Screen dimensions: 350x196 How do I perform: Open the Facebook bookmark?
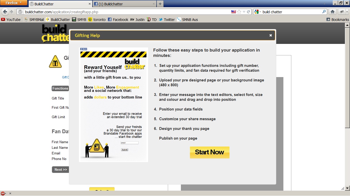pos(118,19)
